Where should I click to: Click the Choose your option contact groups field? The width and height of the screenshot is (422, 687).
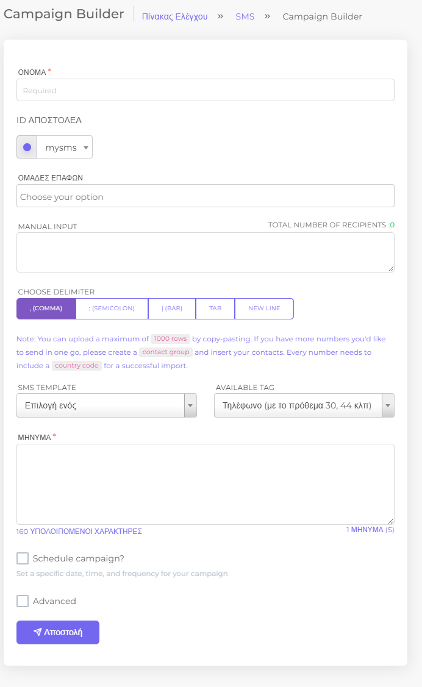pos(206,196)
